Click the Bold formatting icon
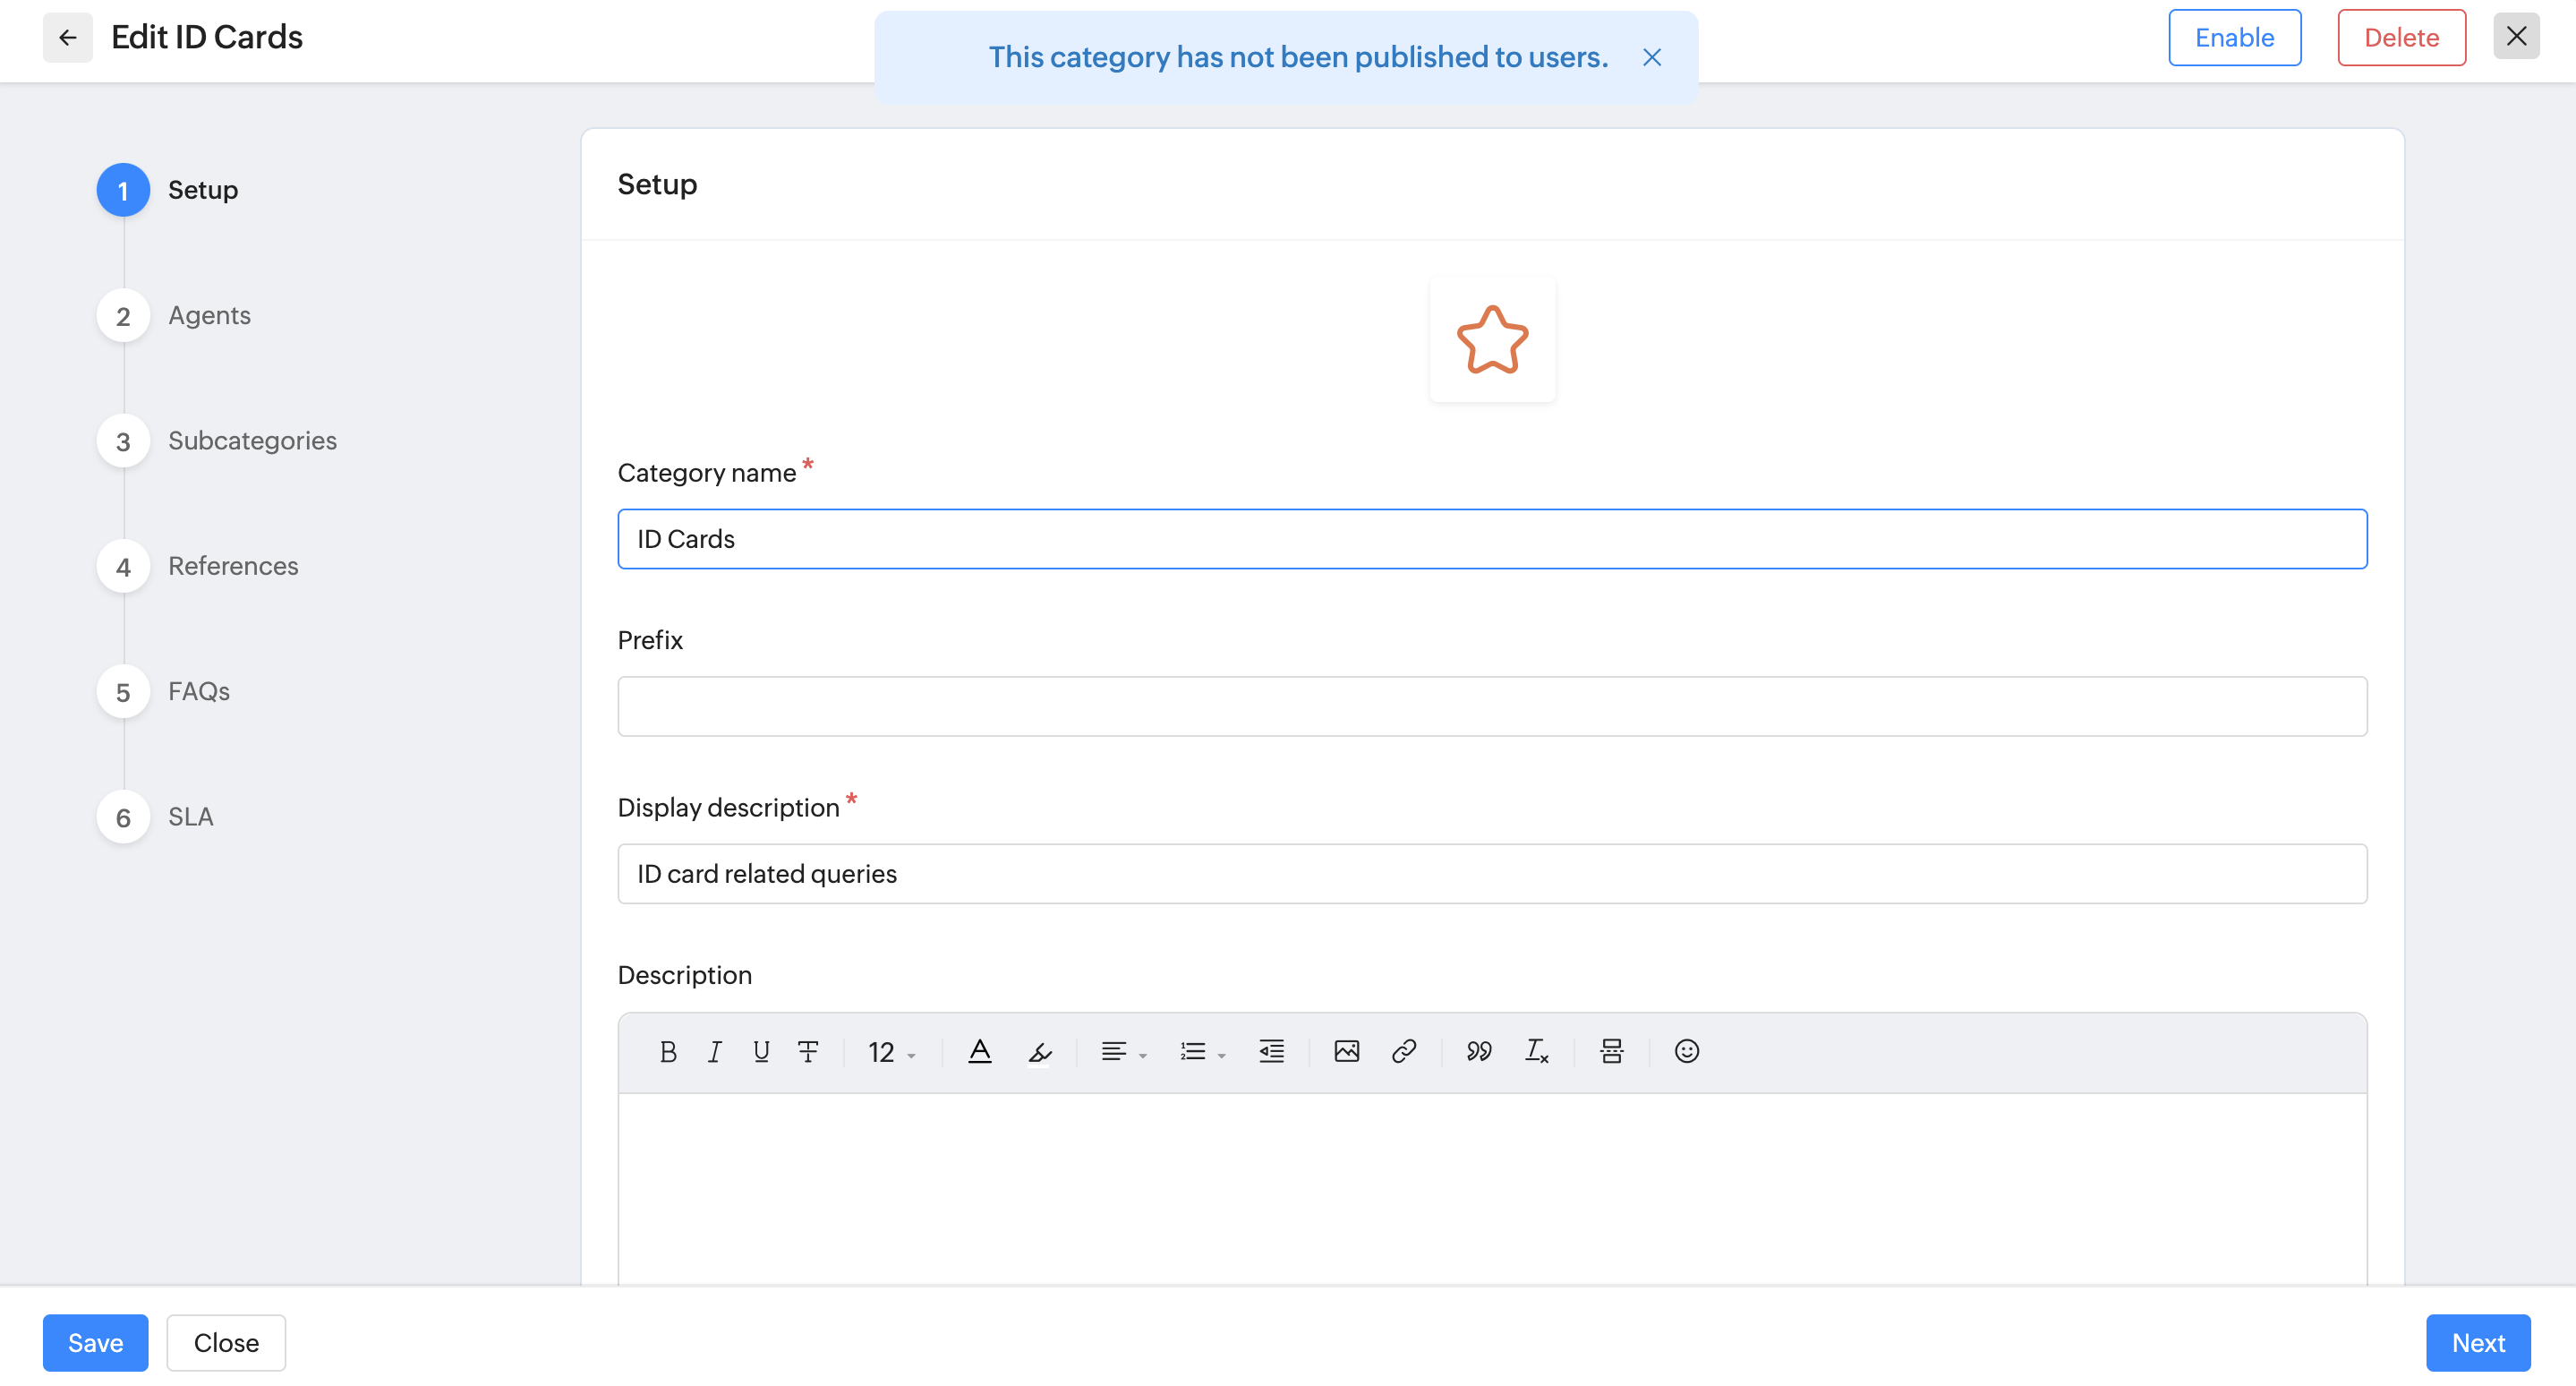 (x=668, y=1051)
